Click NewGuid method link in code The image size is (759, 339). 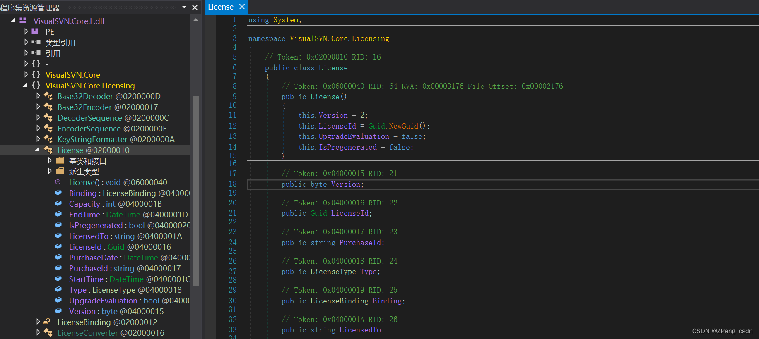403,126
